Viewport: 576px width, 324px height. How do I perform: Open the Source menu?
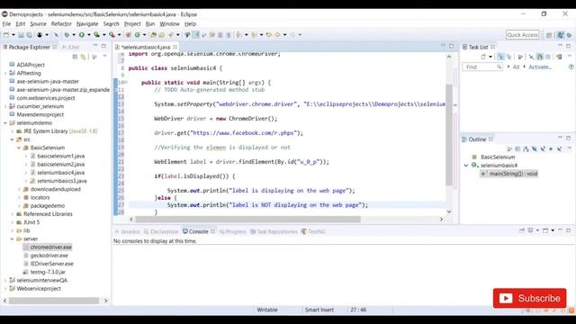point(38,24)
